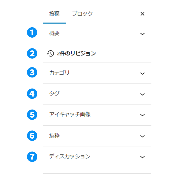Image resolution: width=178 pixels, height=178 pixels.
Task: Open the 2件のリビジョン link
Action: click(x=76, y=53)
